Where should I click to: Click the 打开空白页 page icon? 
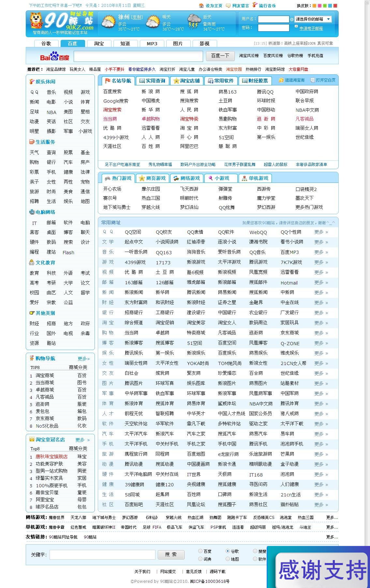pos(313,80)
